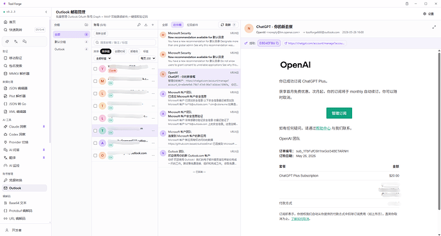This screenshot has width=441, height=236.
Task: Click the account search input field
Action: (x=125, y=42)
